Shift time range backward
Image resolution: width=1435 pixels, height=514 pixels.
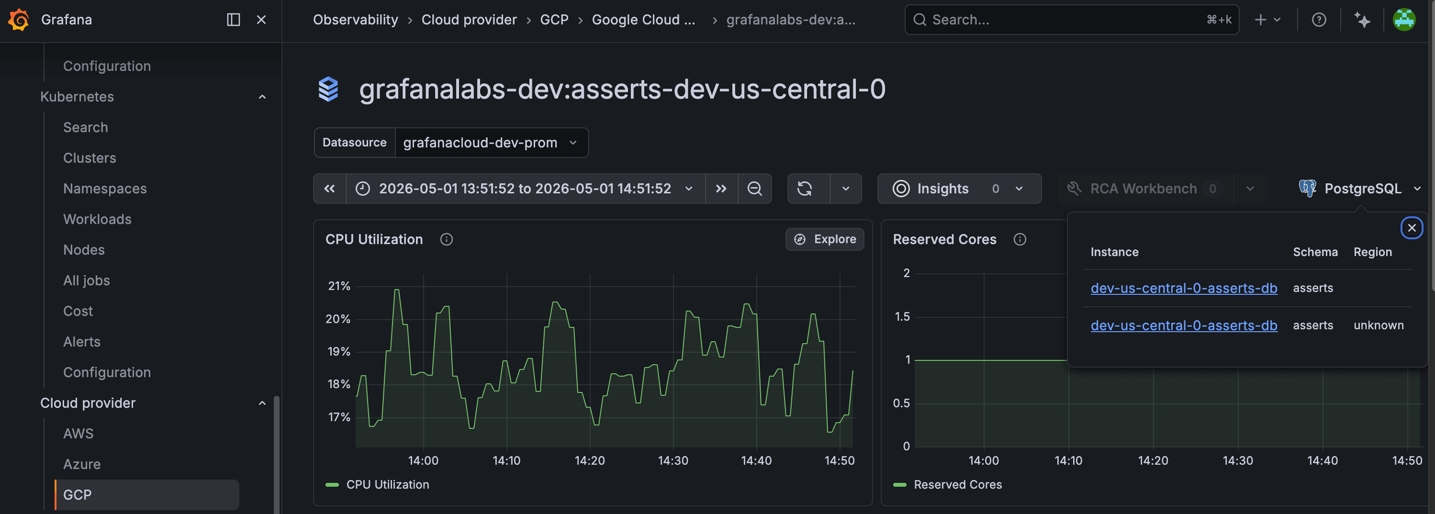330,189
